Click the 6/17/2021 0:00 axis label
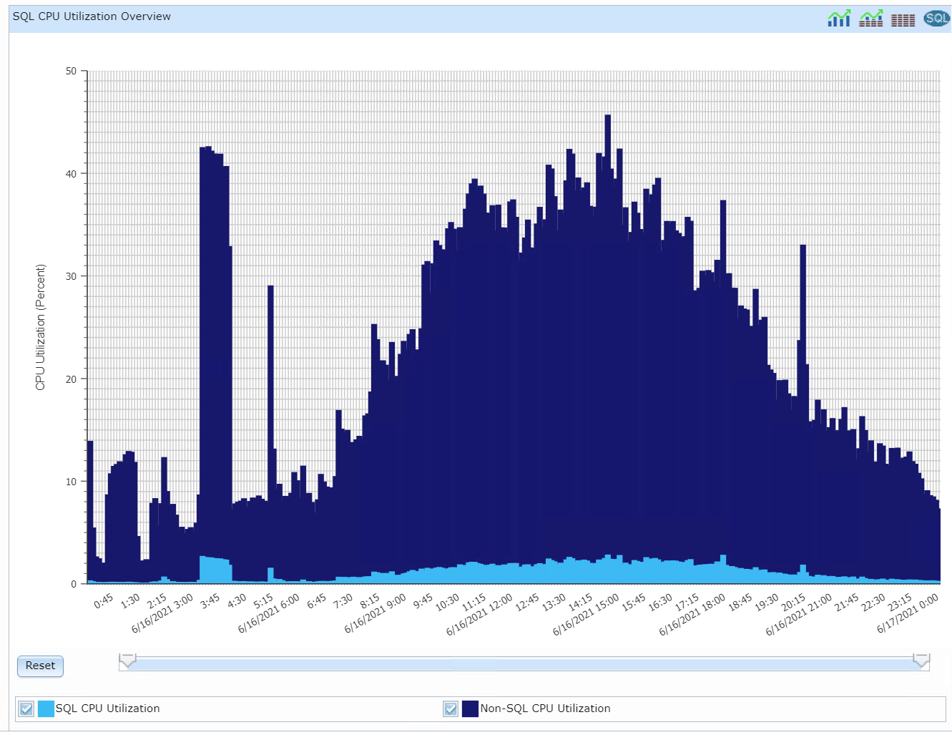Screen dimensions: 952x735 [908, 613]
